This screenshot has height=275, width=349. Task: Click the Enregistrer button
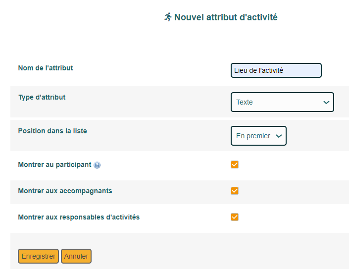38,256
